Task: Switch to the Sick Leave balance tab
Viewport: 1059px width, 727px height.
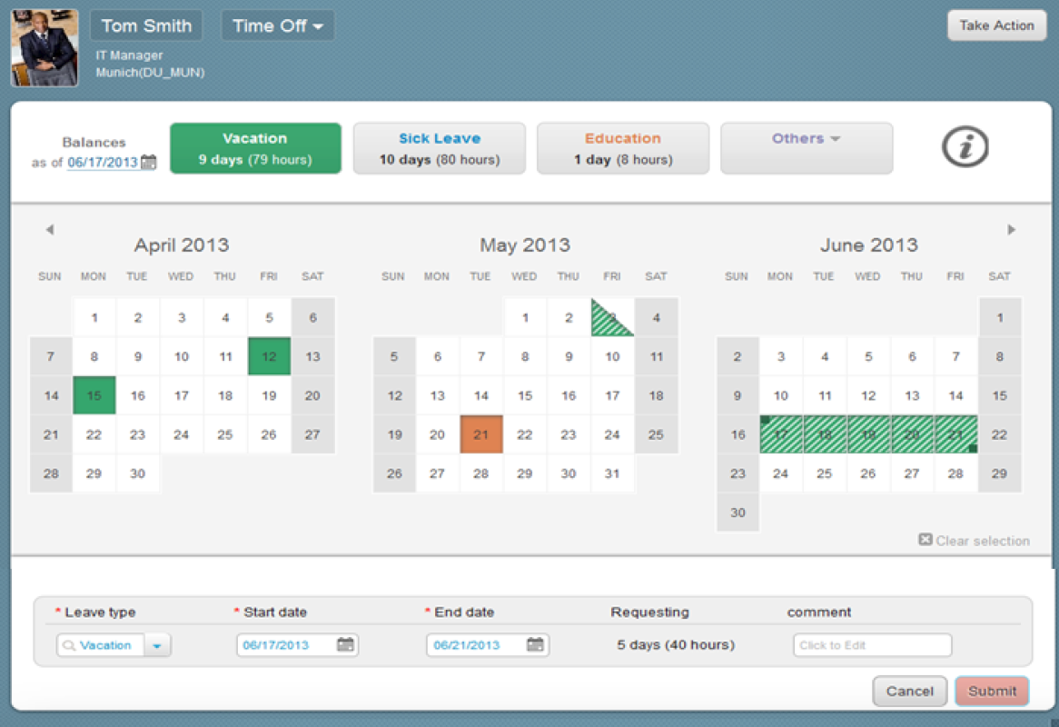Action: pos(439,148)
